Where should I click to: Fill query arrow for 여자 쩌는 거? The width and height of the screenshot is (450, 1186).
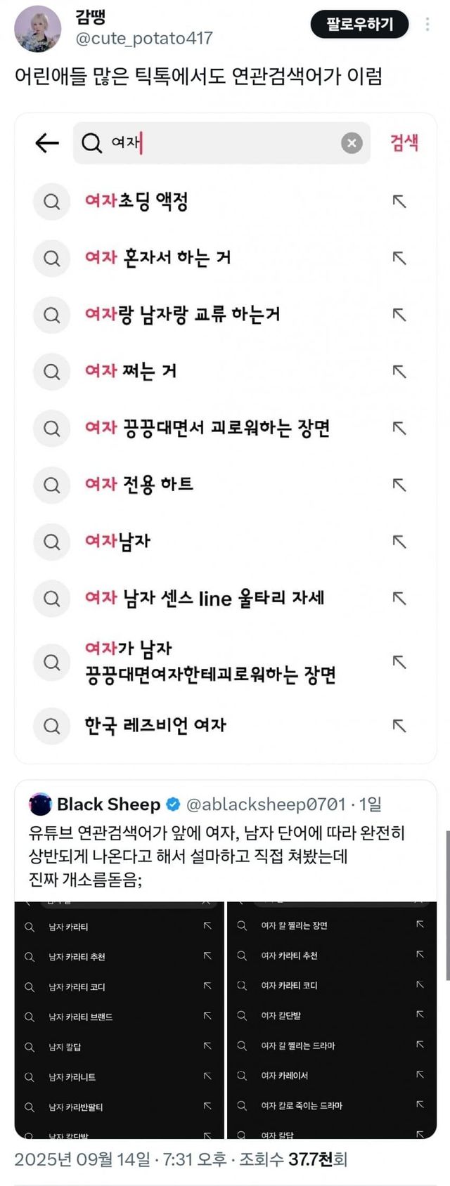(x=399, y=372)
